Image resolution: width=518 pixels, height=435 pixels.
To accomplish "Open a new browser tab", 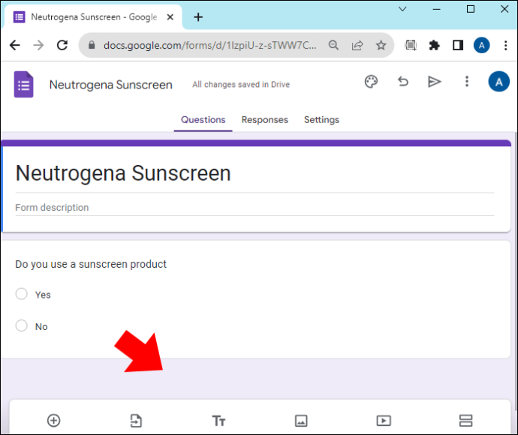I will 198,17.
